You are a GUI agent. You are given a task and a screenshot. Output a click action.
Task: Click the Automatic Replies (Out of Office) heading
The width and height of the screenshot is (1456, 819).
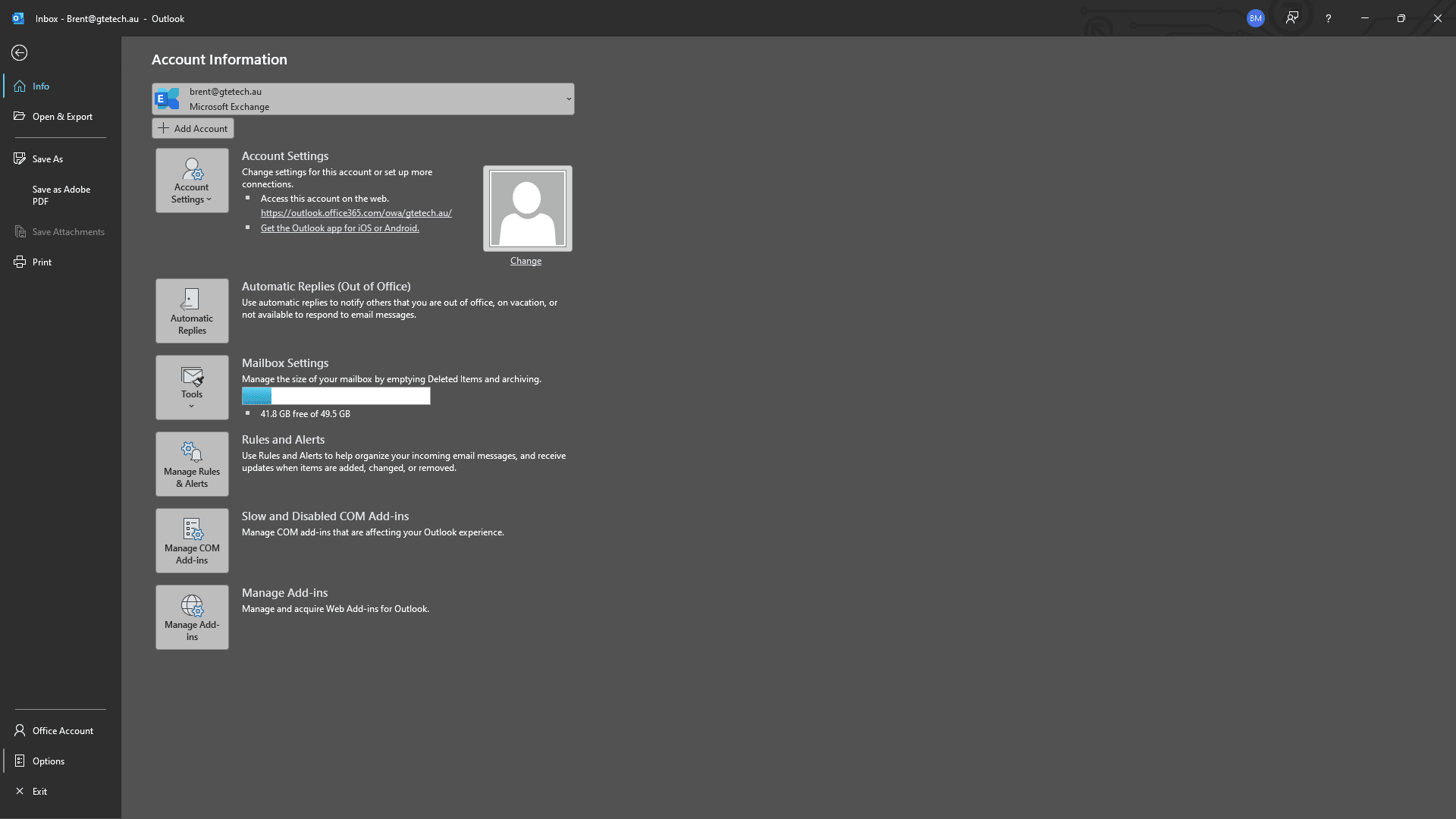(326, 287)
